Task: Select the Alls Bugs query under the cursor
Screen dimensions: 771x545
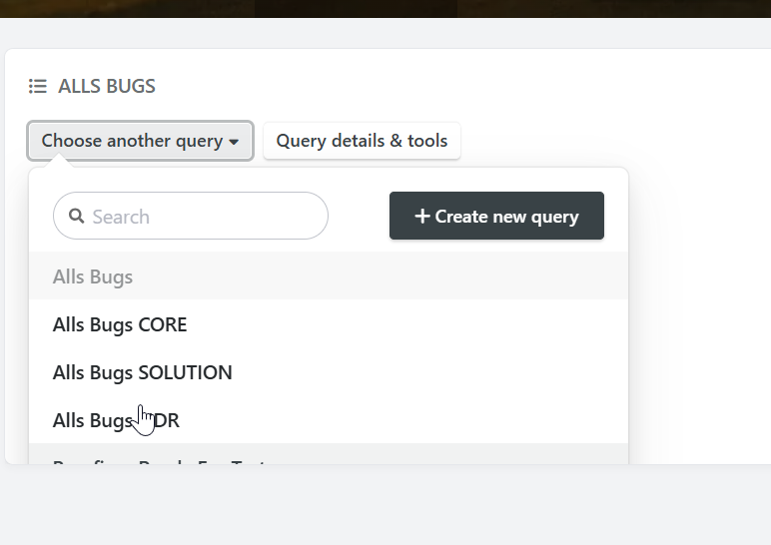Action: coord(329,420)
